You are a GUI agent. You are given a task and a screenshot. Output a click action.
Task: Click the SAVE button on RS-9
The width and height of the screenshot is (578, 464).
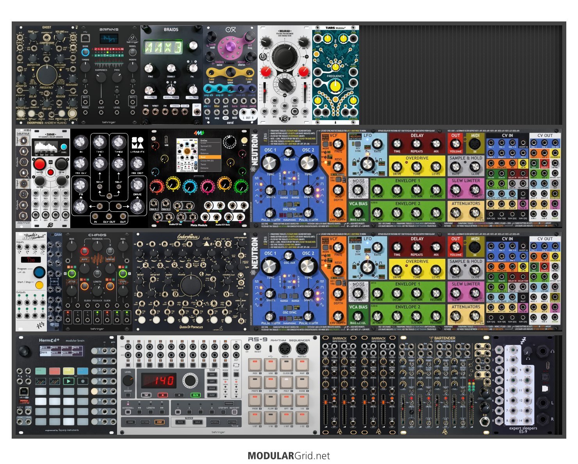pyautogui.click(x=212, y=374)
